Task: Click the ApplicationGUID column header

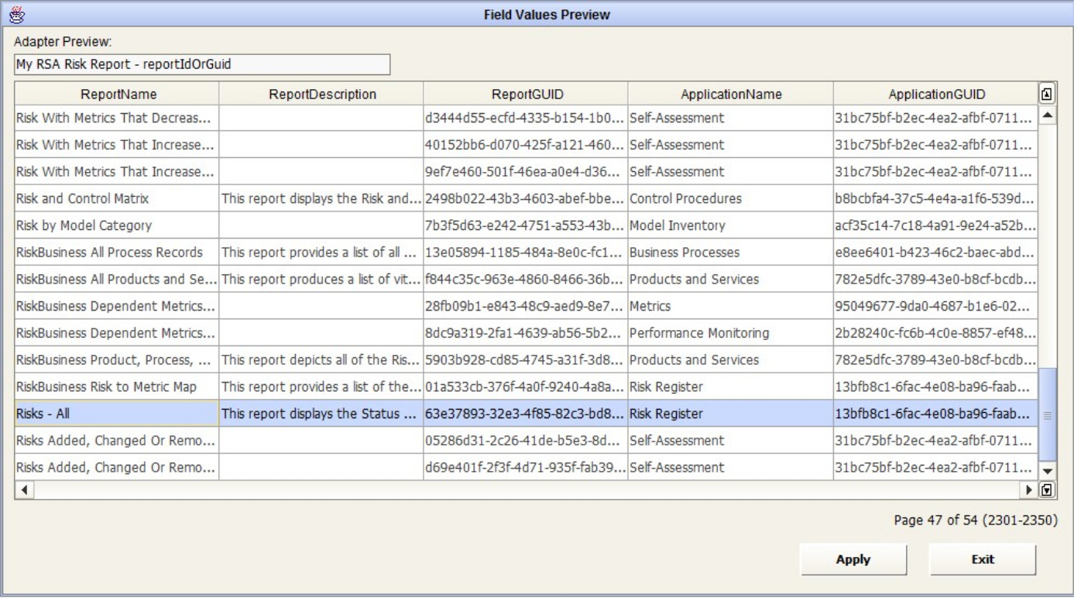Action: 936,95
